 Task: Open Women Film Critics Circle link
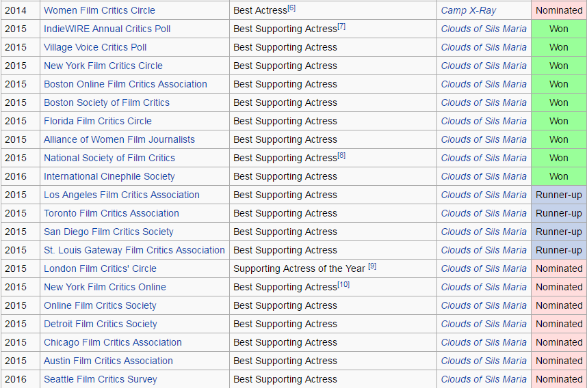[x=99, y=10]
